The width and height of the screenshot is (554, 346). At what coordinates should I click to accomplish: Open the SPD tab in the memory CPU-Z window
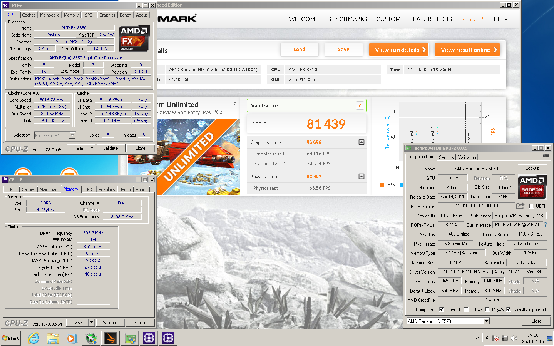coord(89,189)
